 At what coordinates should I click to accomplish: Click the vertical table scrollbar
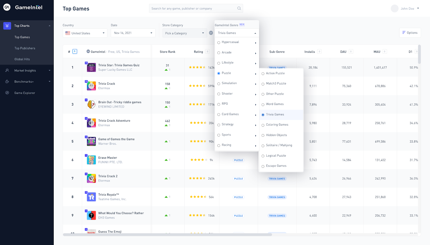coord(419,54)
